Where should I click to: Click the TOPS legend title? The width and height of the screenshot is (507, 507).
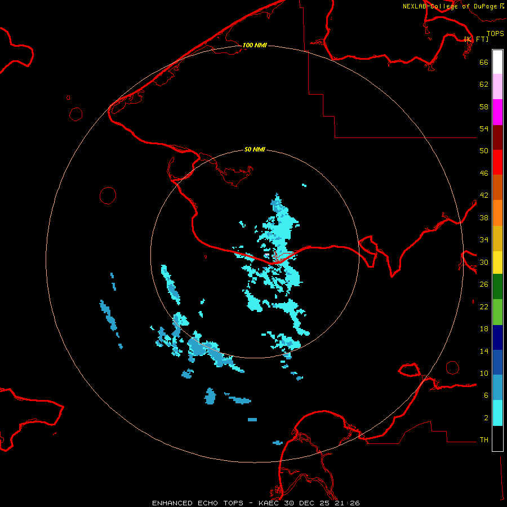coord(495,33)
